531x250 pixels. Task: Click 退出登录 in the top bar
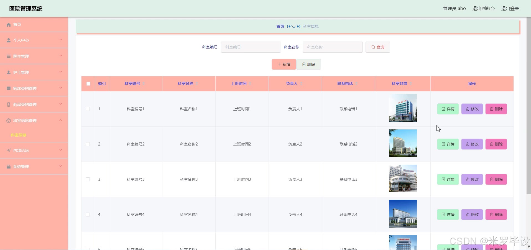click(510, 9)
